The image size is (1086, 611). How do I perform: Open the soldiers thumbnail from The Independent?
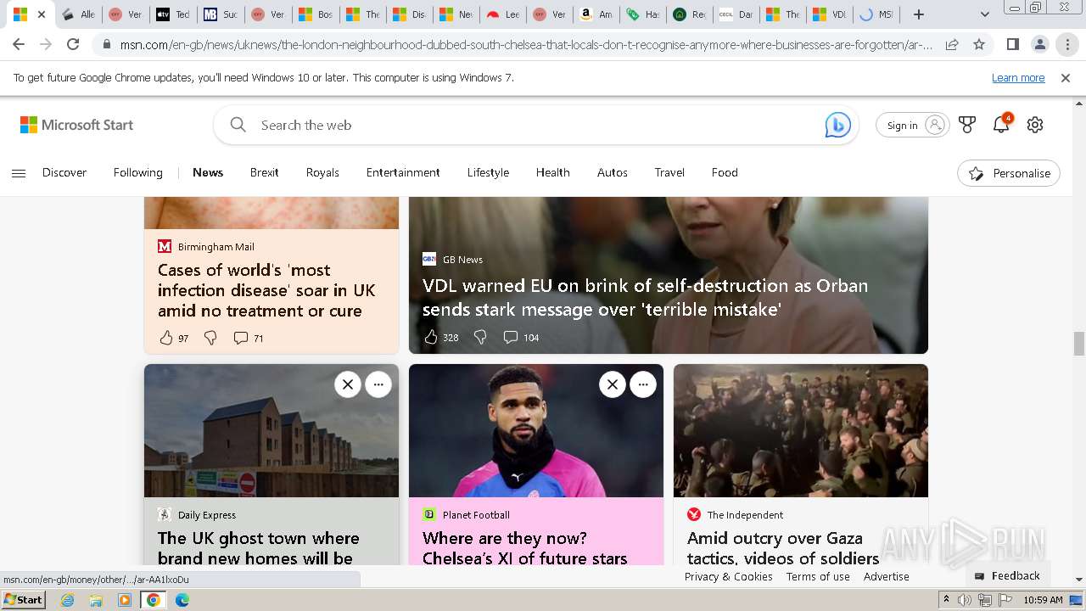pyautogui.click(x=801, y=431)
